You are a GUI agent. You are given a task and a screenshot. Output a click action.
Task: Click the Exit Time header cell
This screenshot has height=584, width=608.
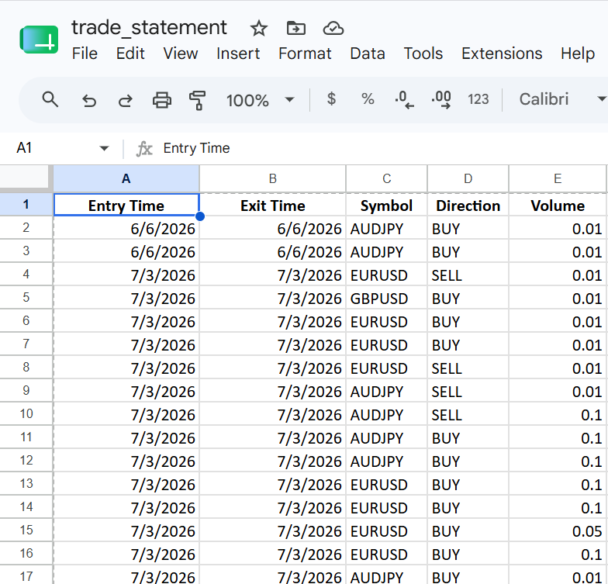[273, 205]
